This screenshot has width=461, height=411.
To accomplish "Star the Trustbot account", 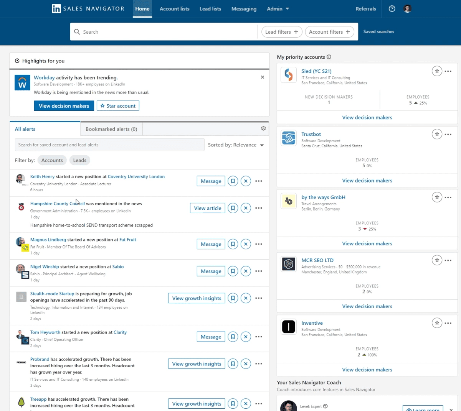I will coord(437,134).
